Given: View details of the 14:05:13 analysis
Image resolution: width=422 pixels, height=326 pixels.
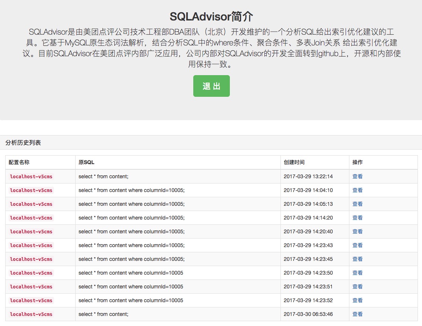Looking at the screenshot, I should (x=358, y=204).
